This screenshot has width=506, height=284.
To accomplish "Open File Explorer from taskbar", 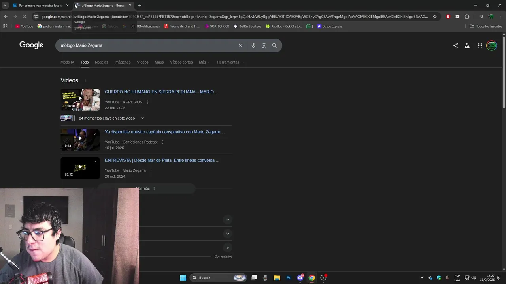I will [x=277, y=278].
